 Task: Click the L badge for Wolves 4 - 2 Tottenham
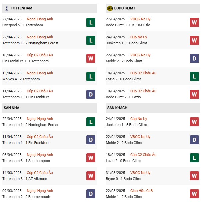coord(91,76)
